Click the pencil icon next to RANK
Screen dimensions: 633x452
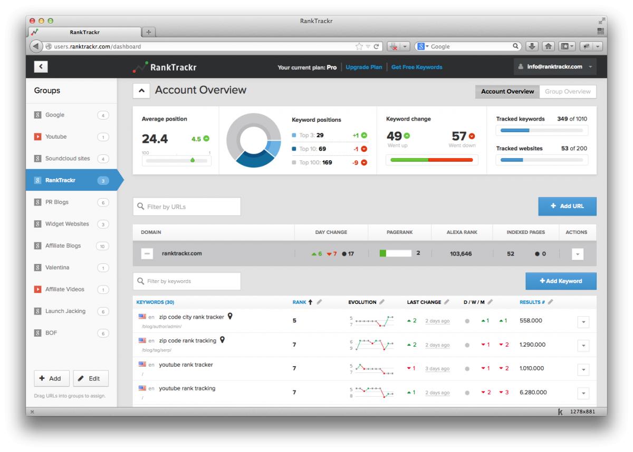tap(320, 302)
